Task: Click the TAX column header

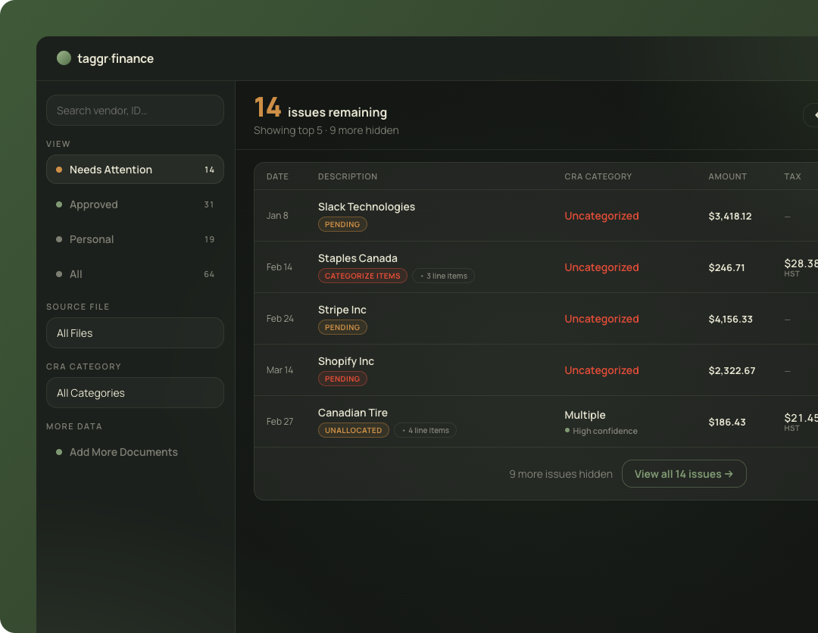Action: click(x=792, y=176)
